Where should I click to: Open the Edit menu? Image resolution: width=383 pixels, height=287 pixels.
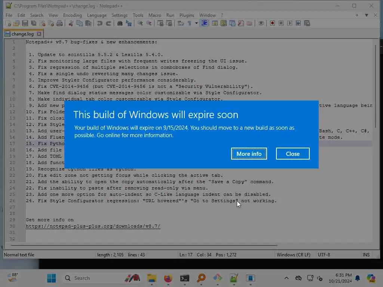[21, 15]
